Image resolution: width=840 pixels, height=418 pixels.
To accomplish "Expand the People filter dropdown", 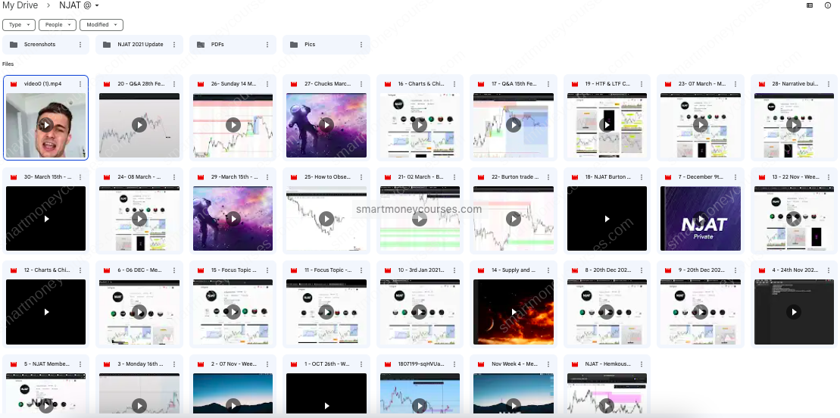I will (x=57, y=25).
